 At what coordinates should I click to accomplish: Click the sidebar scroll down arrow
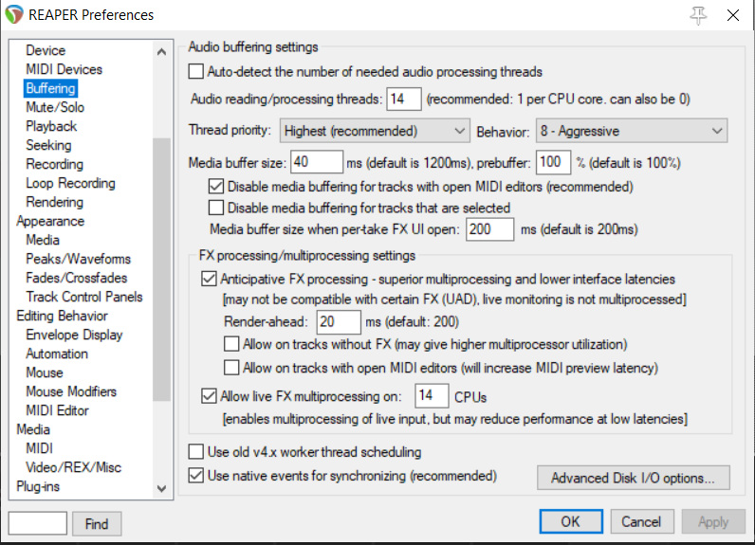(x=161, y=487)
